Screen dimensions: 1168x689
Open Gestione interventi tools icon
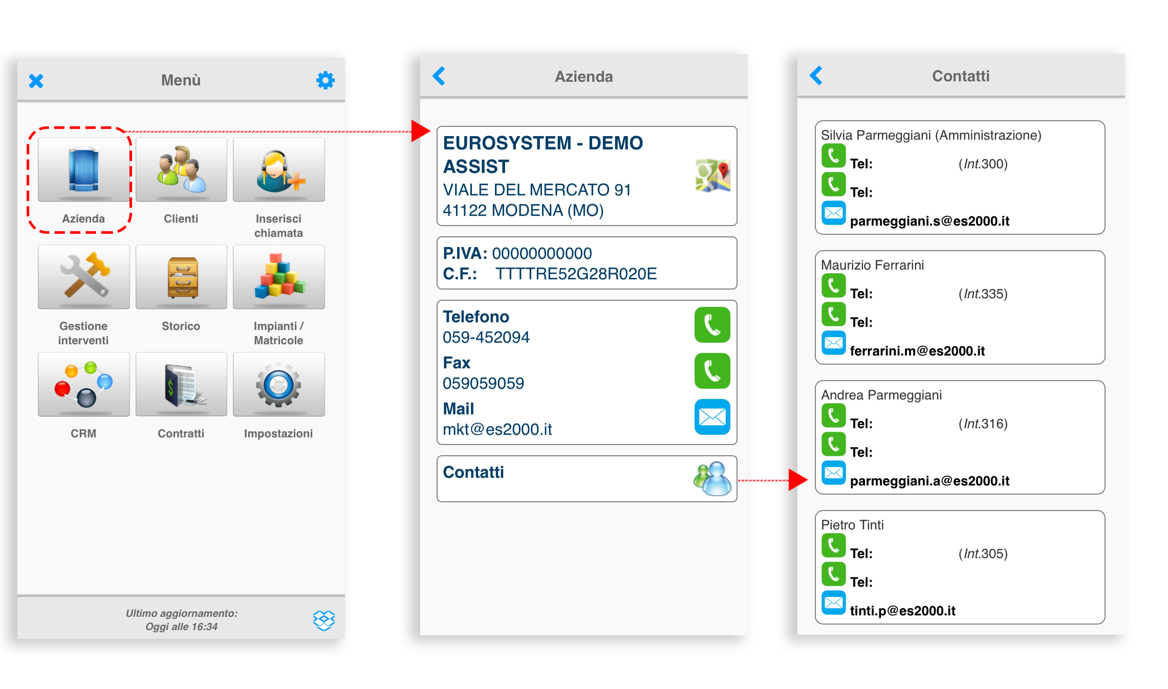83,277
